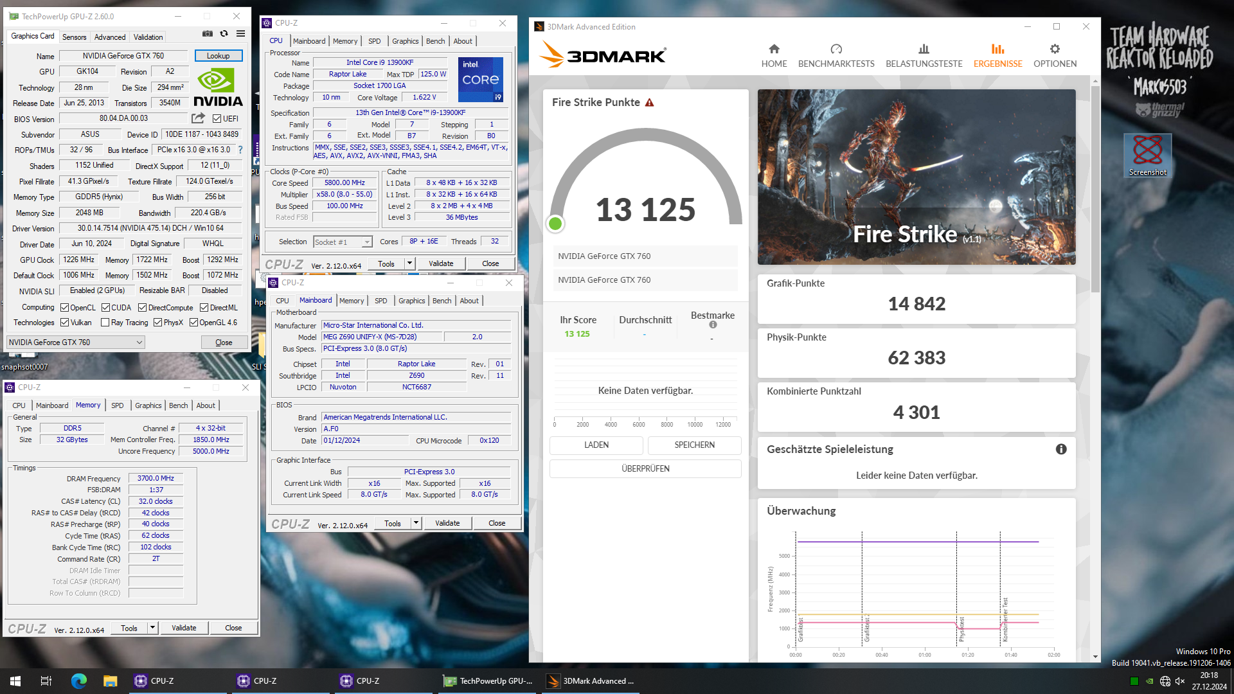Click the Fire Strike warning triangle icon
This screenshot has height=694, width=1234.
point(650,103)
